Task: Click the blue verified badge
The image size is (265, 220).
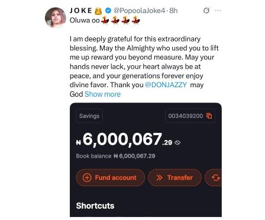Action: [108, 11]
